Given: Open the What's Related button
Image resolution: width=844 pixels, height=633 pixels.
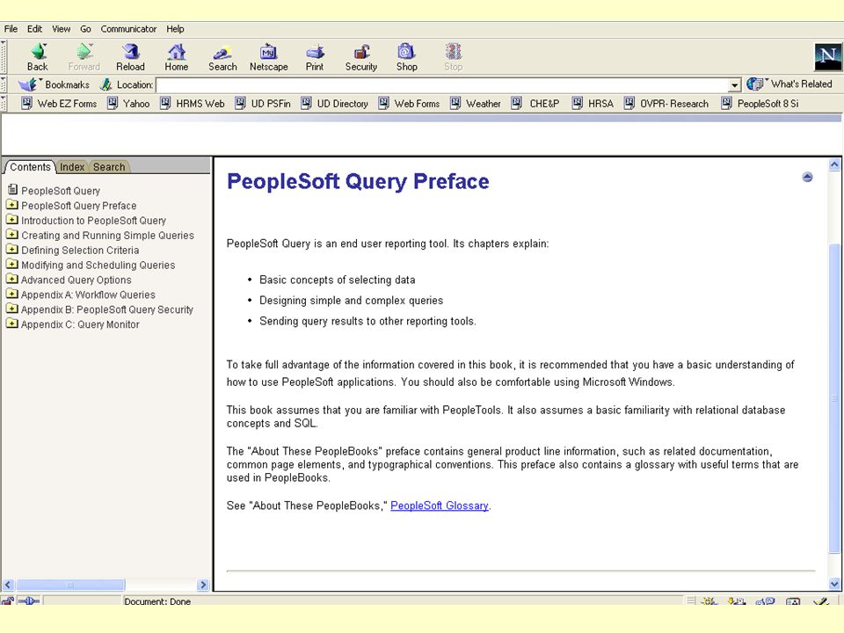Looking at the screenshot, I should (789, 84).
